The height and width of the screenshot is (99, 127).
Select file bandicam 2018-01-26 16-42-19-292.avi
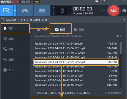coord(76,80)
